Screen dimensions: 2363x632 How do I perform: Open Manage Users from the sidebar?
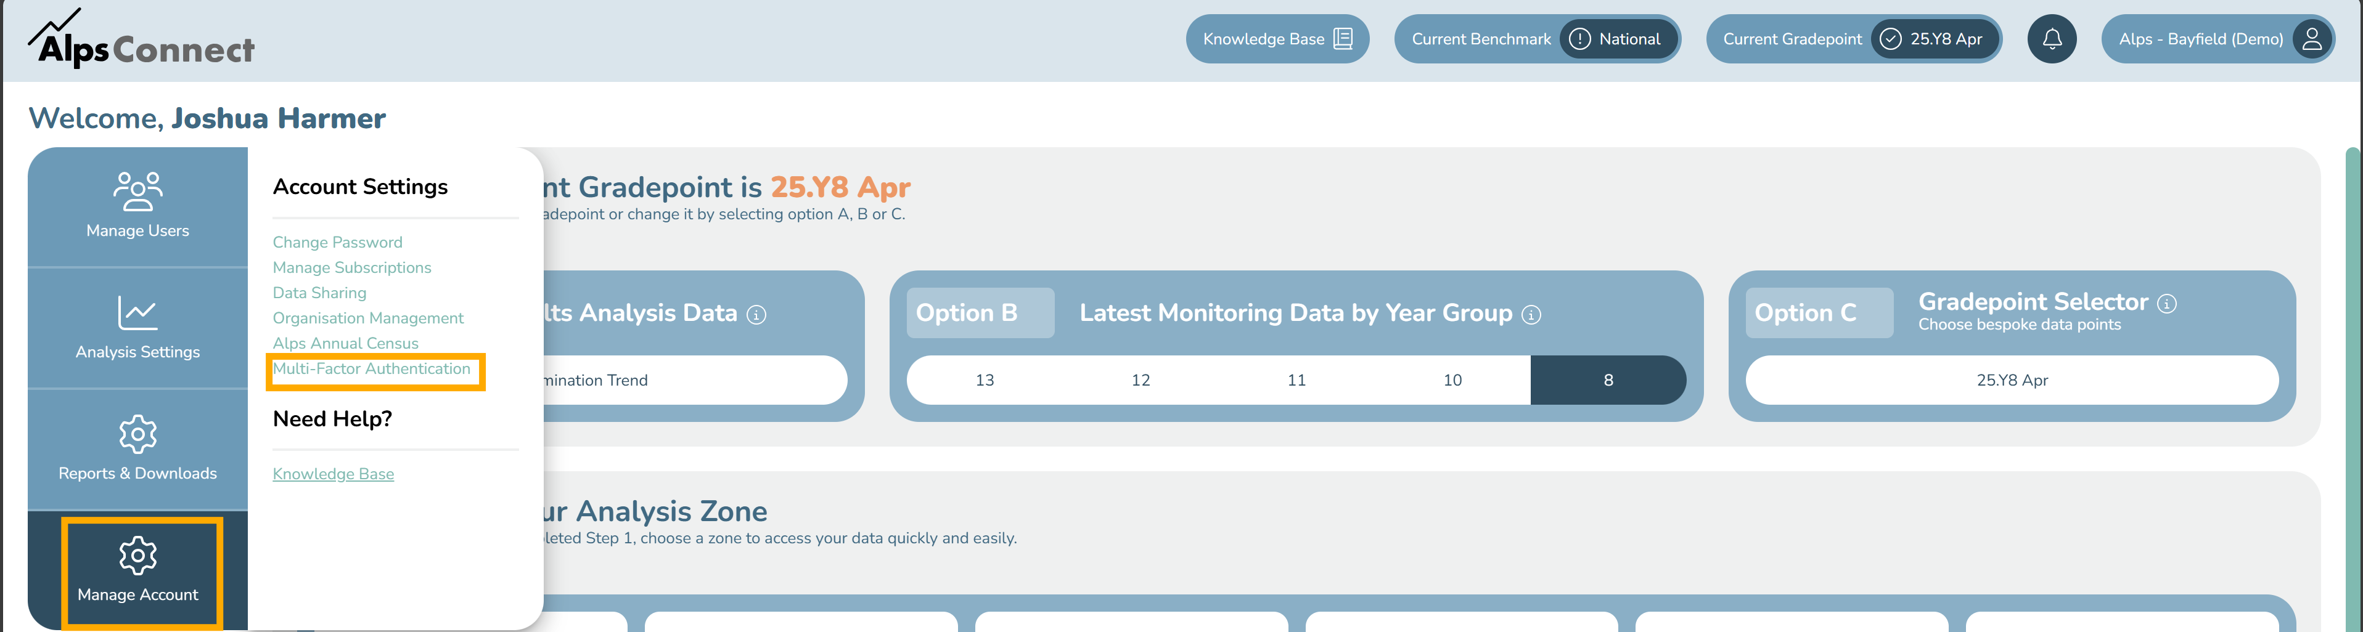pyautogui.click(x=137, y=206)
